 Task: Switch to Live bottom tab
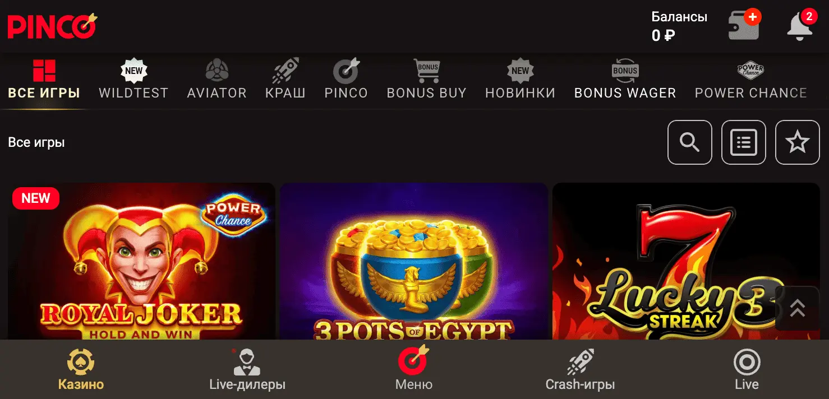747,369
